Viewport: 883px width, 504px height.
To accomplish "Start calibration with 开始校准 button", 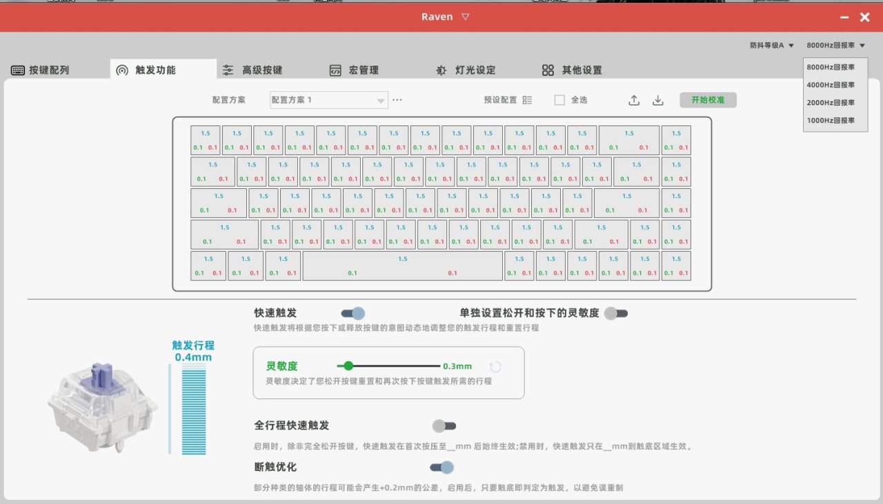I will 708,100.
